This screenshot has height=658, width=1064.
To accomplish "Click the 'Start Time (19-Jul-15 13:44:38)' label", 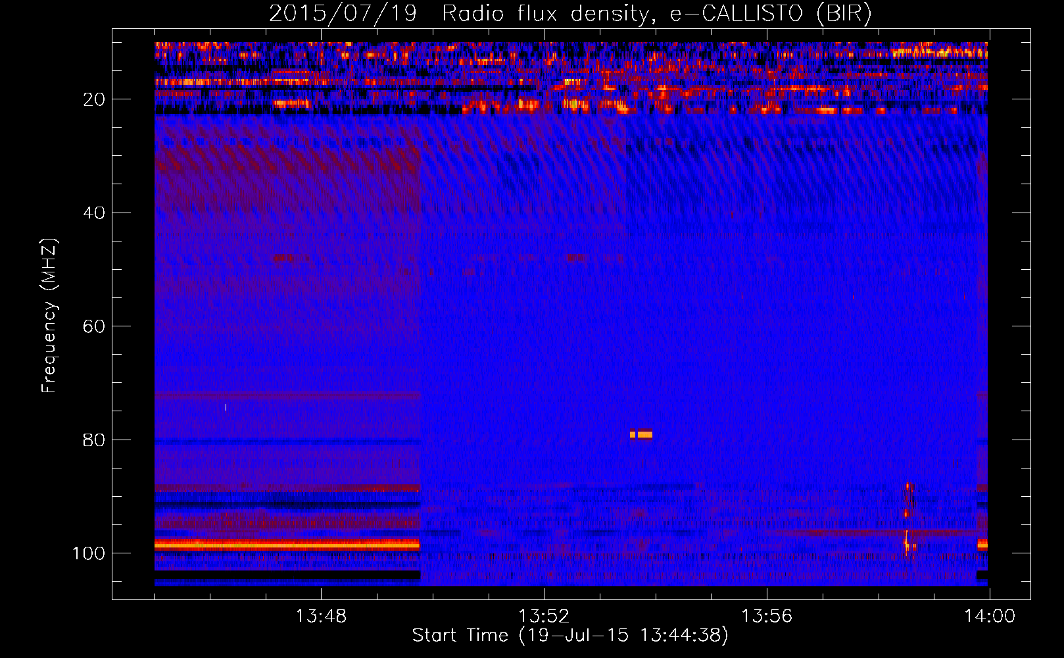I will point(570,636).
